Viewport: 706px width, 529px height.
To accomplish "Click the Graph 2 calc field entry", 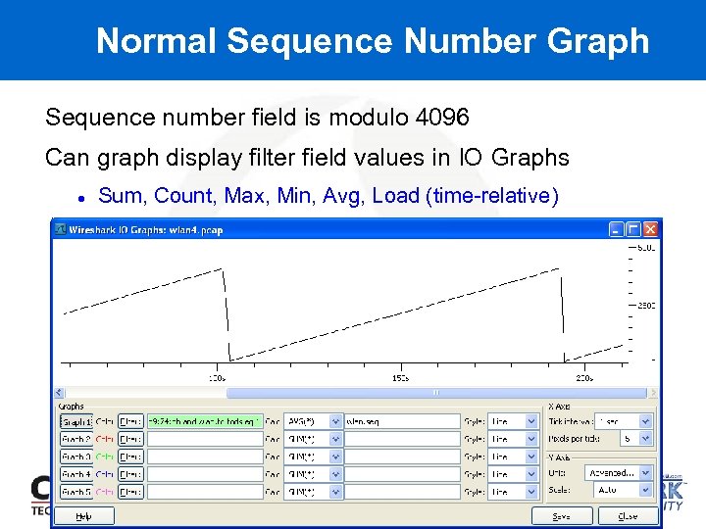I will (403, 439).
